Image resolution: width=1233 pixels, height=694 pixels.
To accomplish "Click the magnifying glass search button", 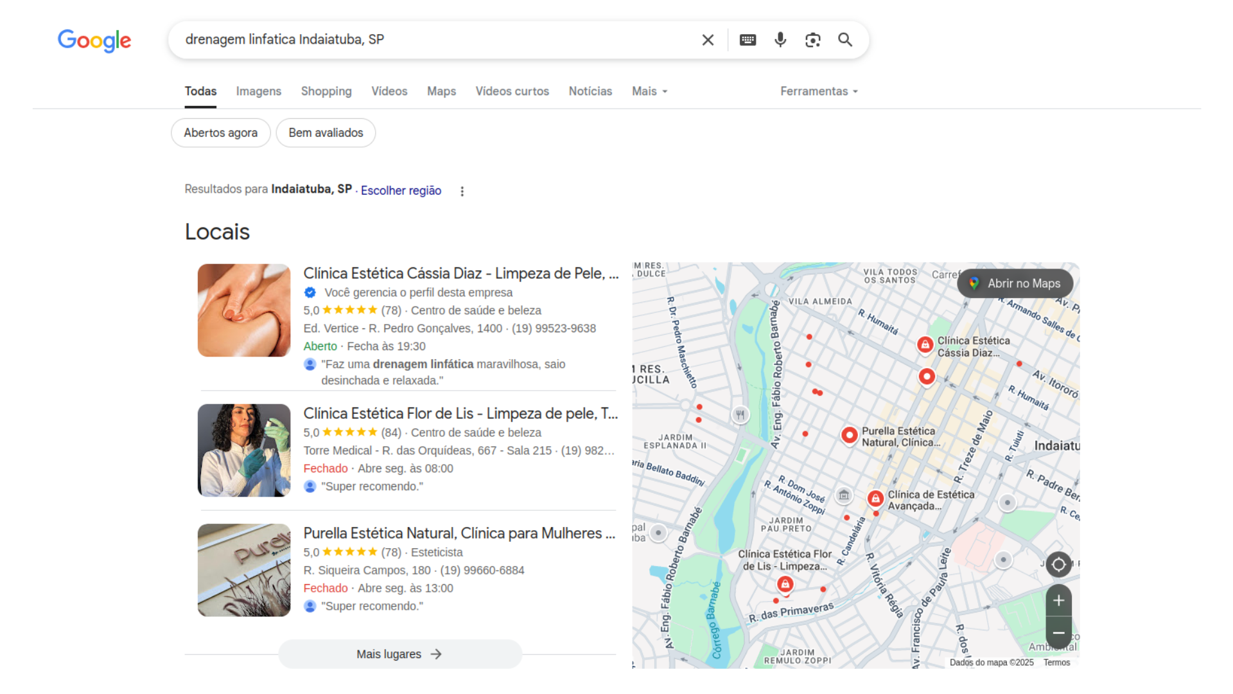I will [x=845, y=40].
